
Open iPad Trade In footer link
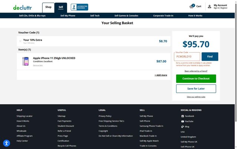(146, 131)
